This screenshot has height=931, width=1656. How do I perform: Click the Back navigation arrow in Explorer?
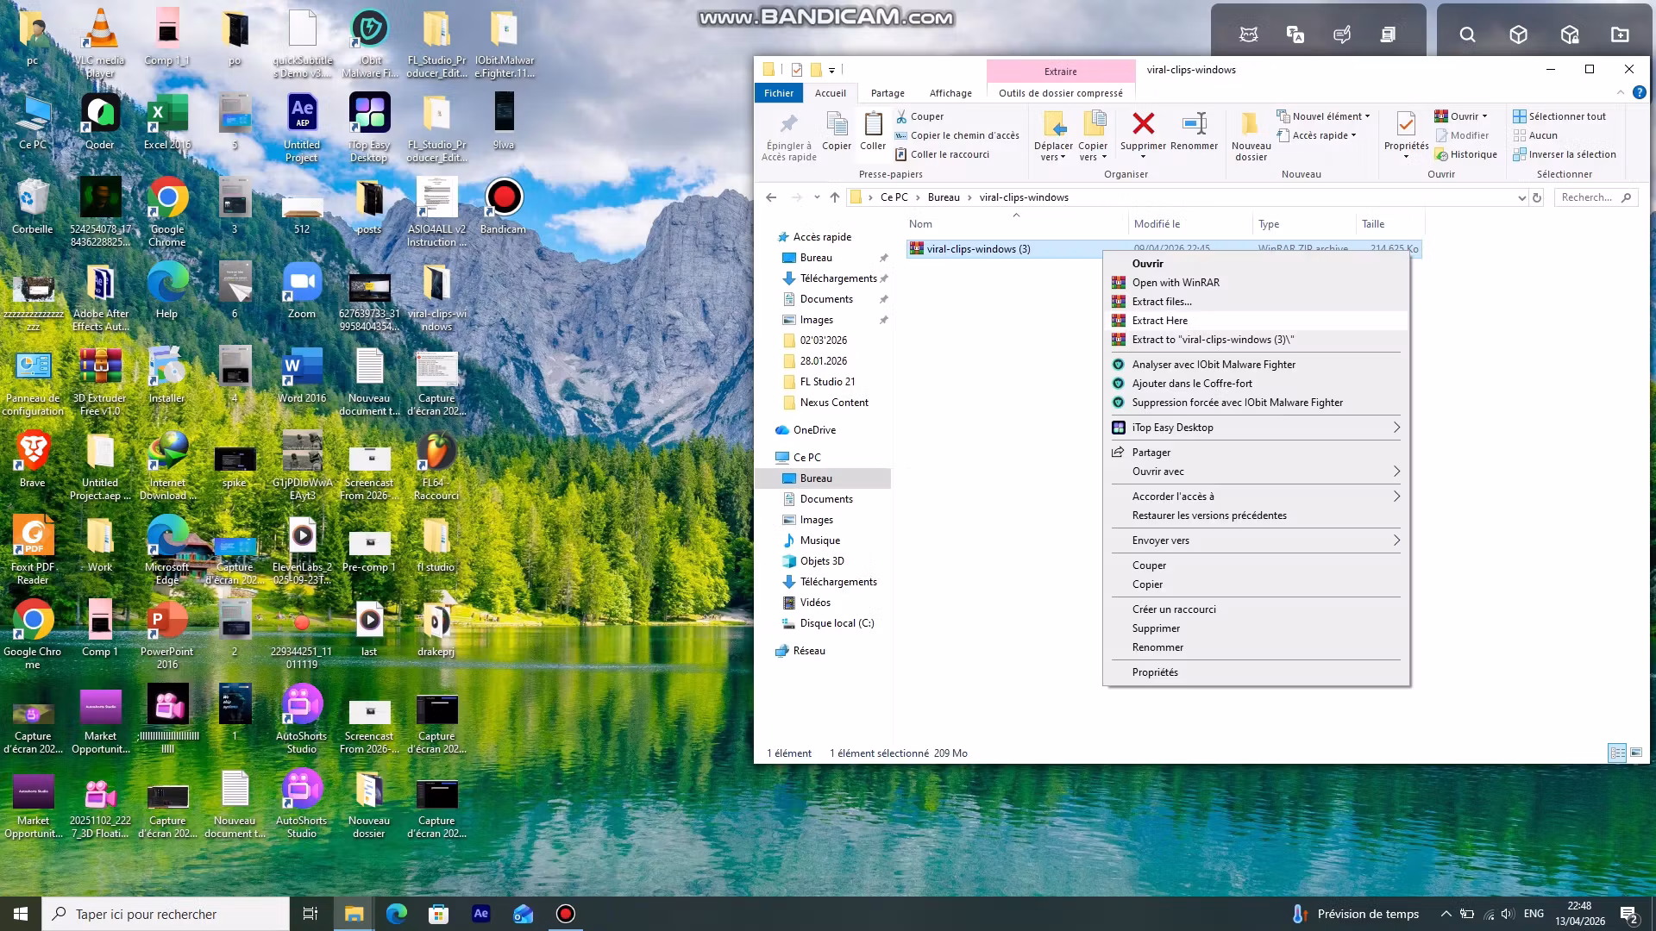pos(771,197)
